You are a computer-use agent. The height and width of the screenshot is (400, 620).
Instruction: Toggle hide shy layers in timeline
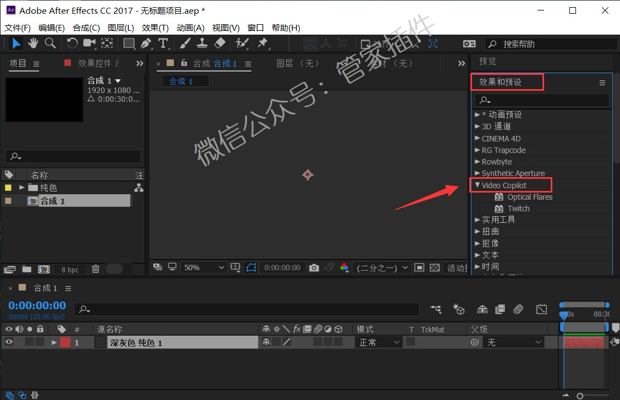point(482,309)
